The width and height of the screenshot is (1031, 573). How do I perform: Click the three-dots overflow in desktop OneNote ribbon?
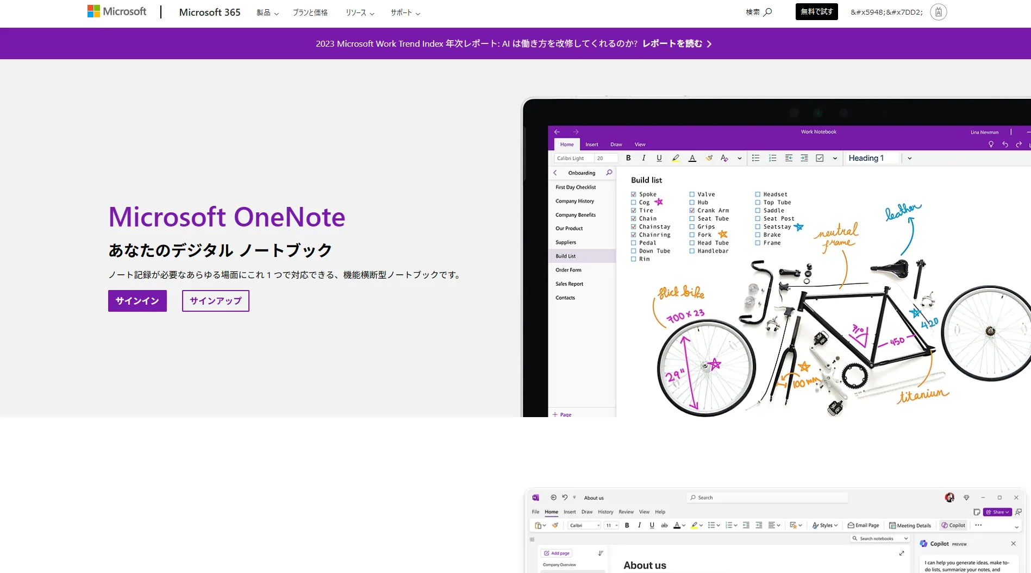pos(978,525)
